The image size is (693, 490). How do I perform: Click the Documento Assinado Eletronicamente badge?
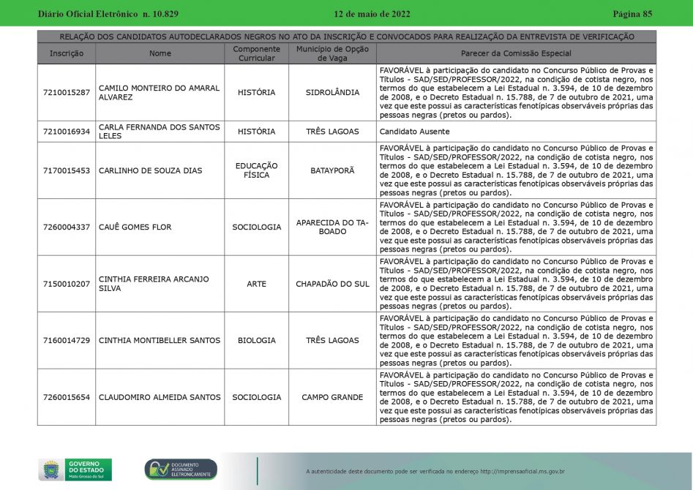(181, 470)
